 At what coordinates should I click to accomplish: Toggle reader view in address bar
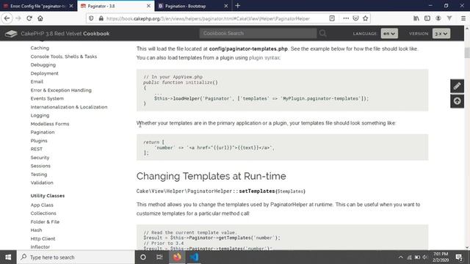point(332,18)
